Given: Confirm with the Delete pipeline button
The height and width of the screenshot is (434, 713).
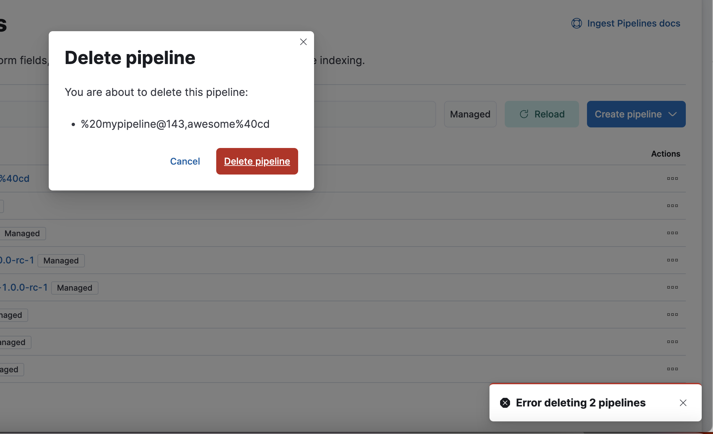Looking at the screenshot, I should coord(257,161).
